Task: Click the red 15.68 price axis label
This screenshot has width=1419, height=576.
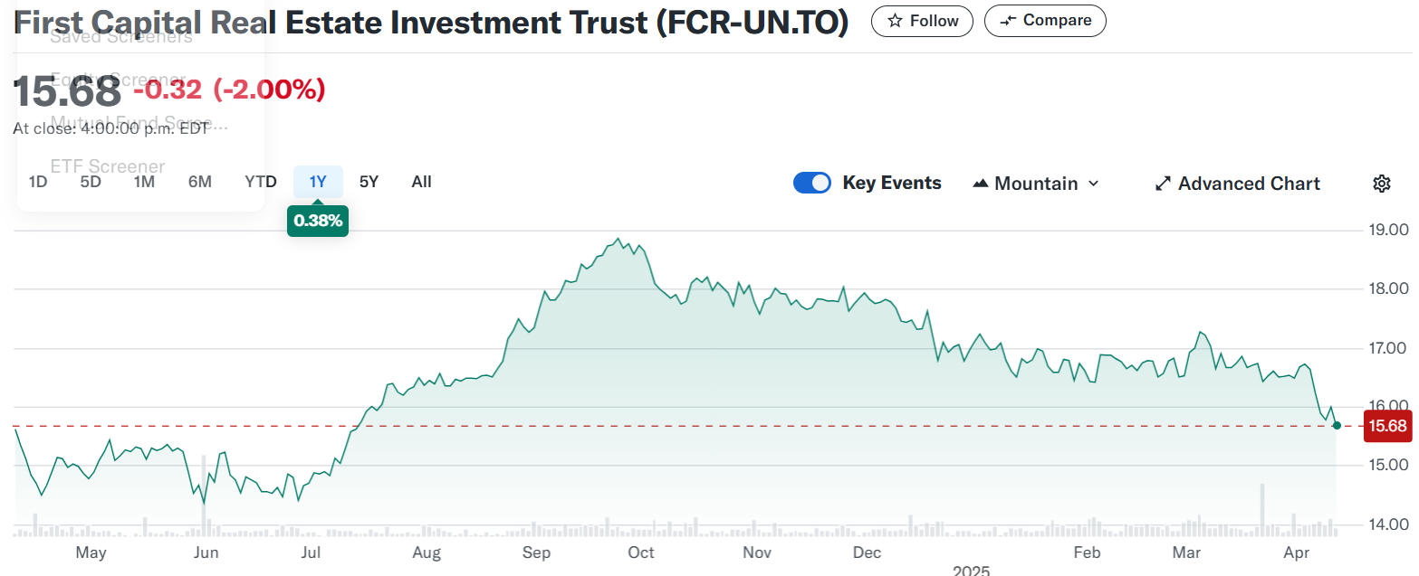Action: click(1387, 427)
